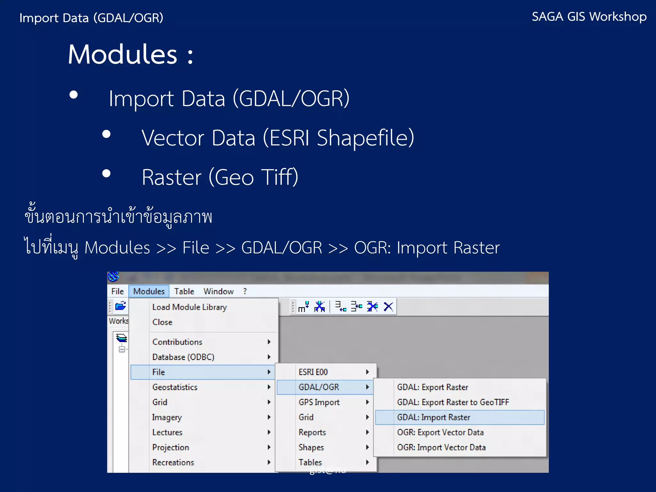This screenshot has height=492, width=656.
Task: Choose Close in Modules menu
Action: point(204,322)
